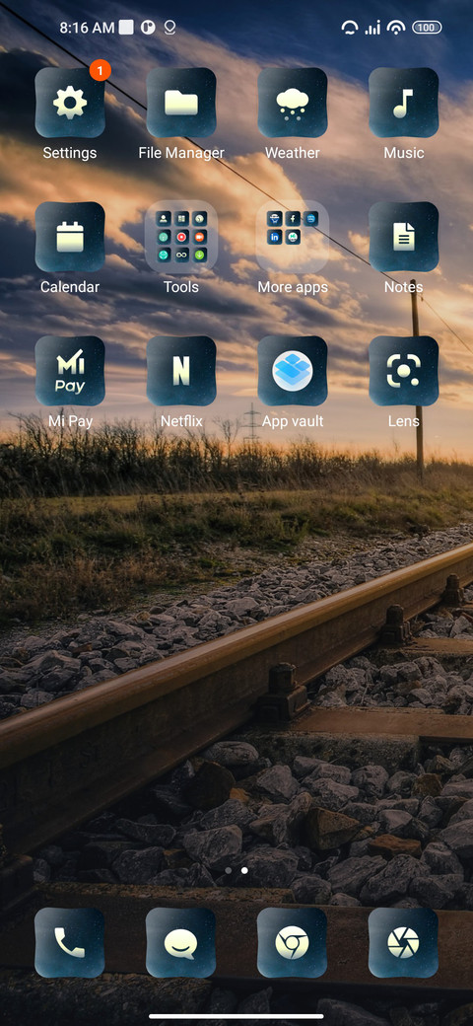This screenshot has width=473, height=1026.
Task: Open the Tools folder
Action: (x=181, y=237)
